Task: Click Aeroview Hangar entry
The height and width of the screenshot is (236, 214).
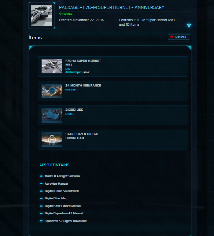Action: [x=57, y=184]
